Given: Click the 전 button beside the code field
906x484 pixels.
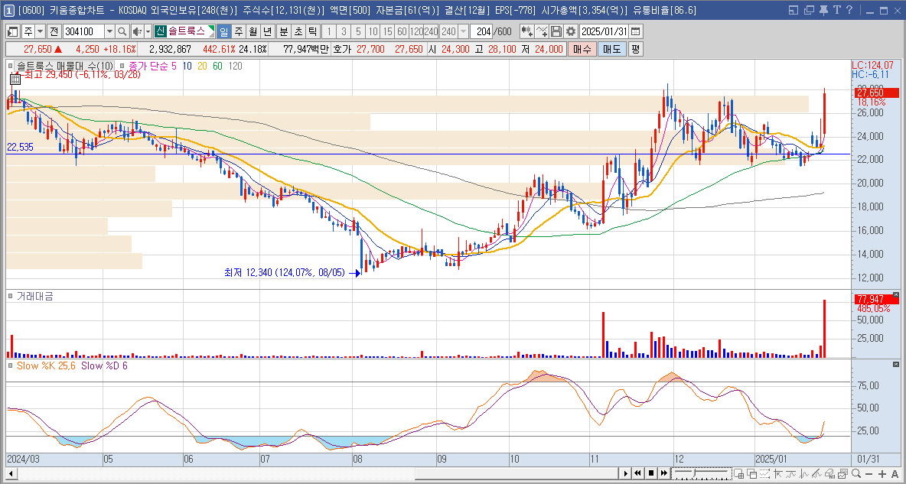Looking at the screenshot, I should [x=53, y=31].
